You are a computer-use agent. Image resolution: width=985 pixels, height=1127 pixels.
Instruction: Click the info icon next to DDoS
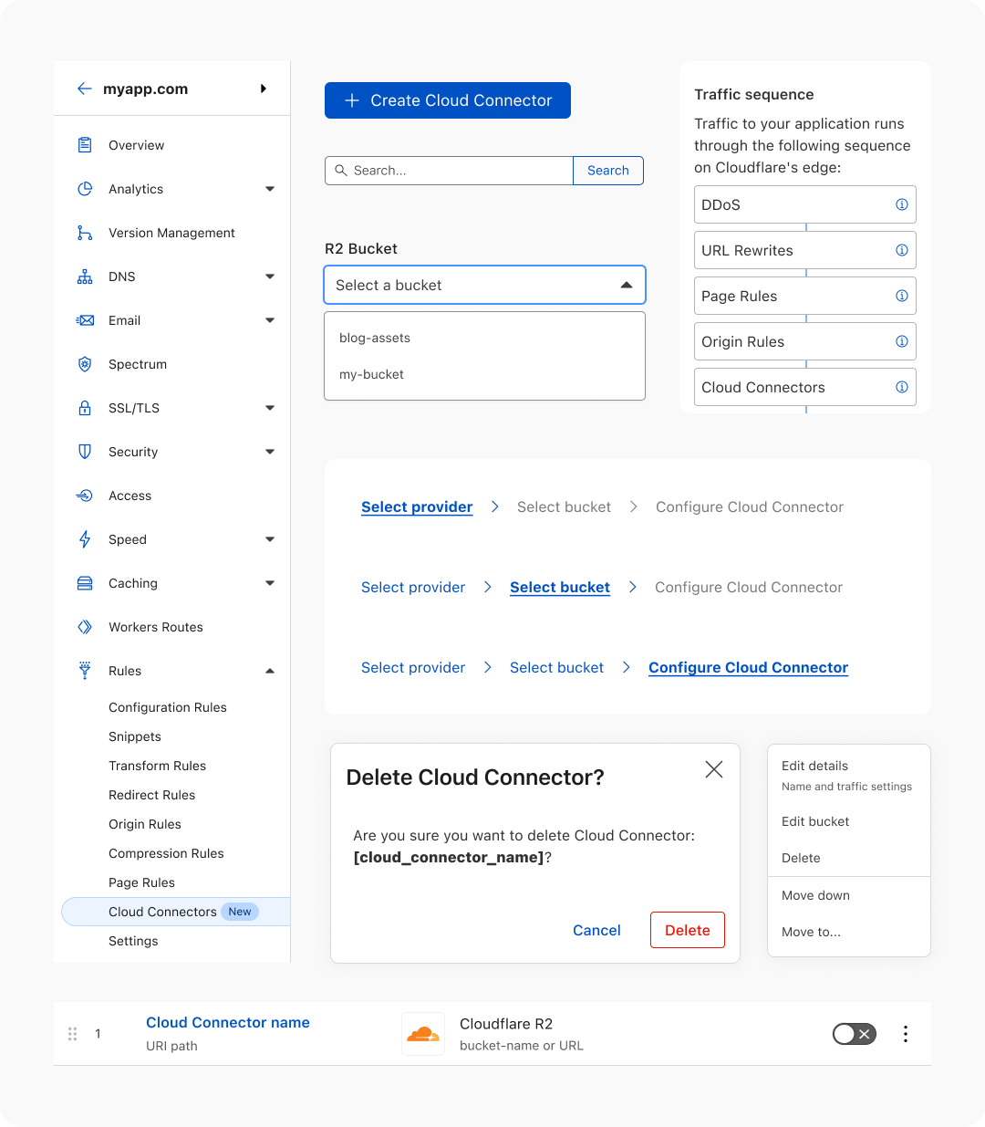901,204
